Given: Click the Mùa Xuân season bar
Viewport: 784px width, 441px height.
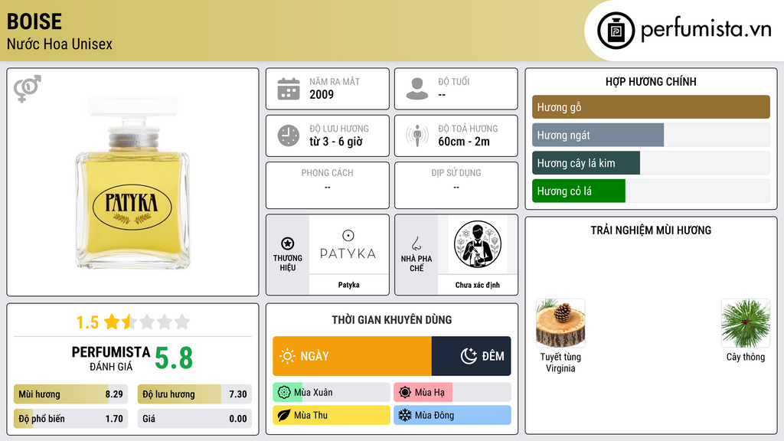Looking at the screenshot, I should (x=332, y=393).
